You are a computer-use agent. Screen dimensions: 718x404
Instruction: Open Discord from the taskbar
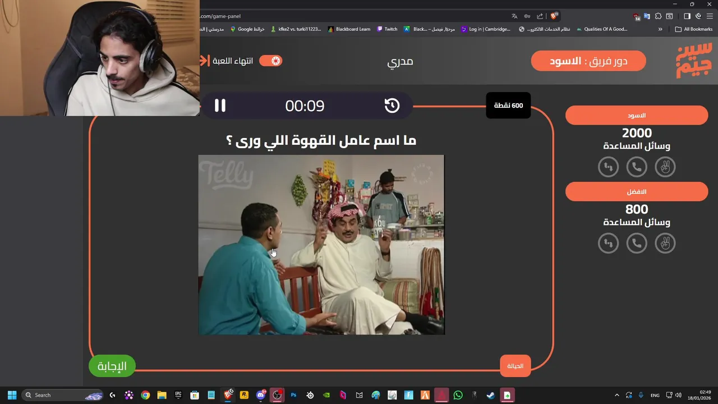point(260,395)
